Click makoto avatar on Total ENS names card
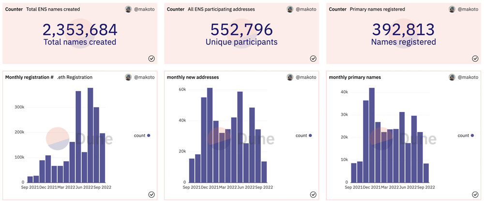Image resolution: width=484 pixels, height=204 pixels. point(128,9)
